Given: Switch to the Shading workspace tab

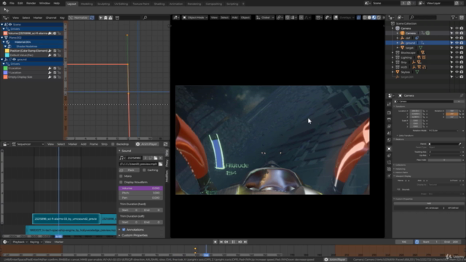Looking at the screenshot, I should click(159, 4).
